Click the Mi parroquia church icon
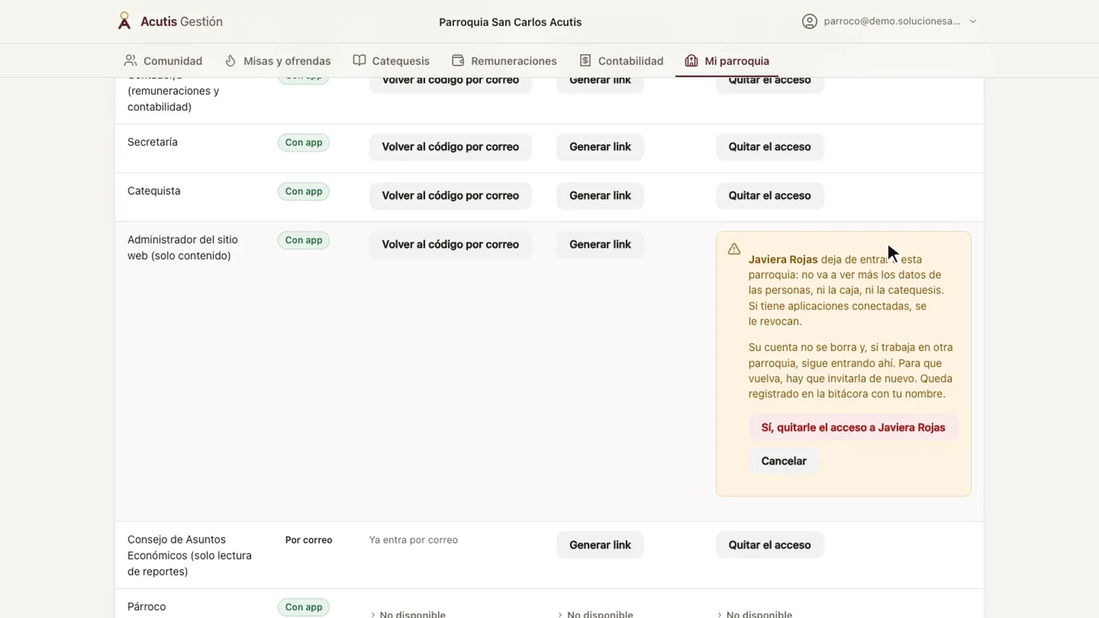This screenshot has width=1099, height=618. point(691,60)
